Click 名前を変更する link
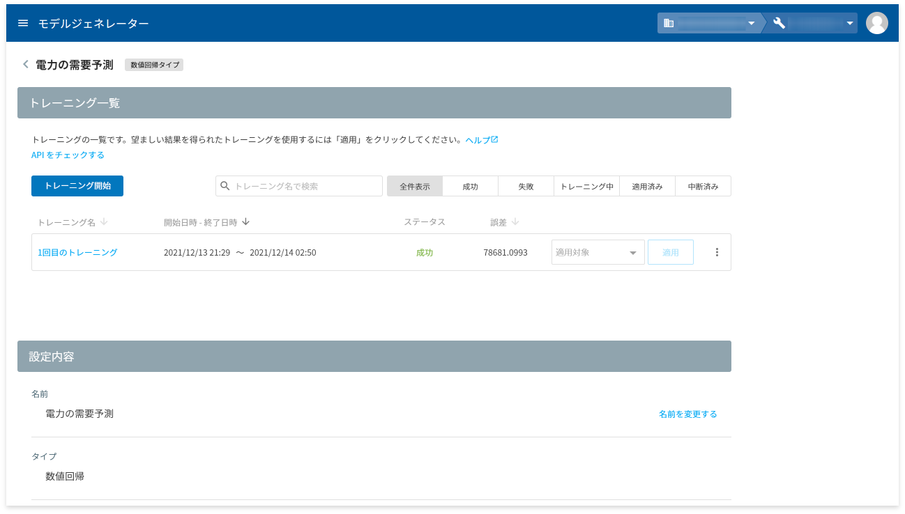This screenshot has width=905, height=514. [688, 414]
